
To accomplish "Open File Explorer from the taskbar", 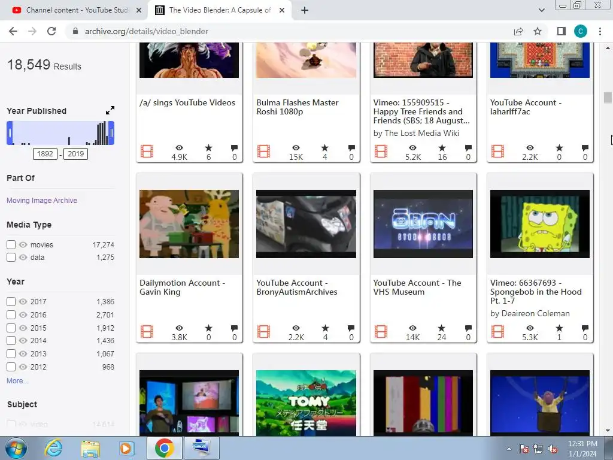I will (x=90, y=448).
